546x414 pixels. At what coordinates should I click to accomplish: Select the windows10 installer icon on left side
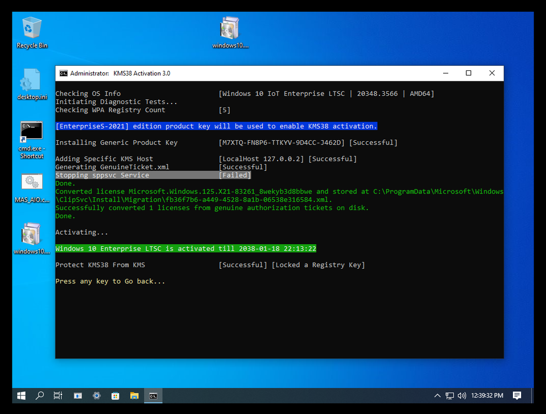click(x=32, y=239)
